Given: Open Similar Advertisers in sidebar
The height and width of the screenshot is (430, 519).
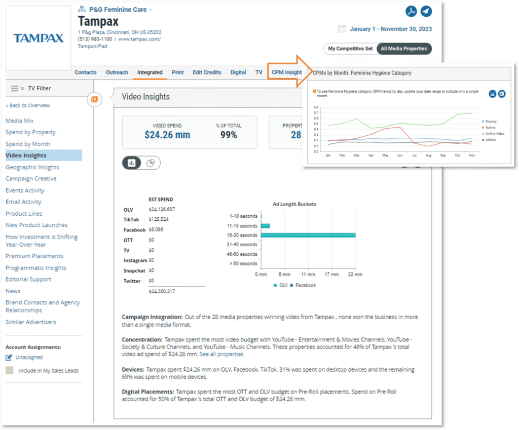Looking at the screenshot, I should click(31, 322).
